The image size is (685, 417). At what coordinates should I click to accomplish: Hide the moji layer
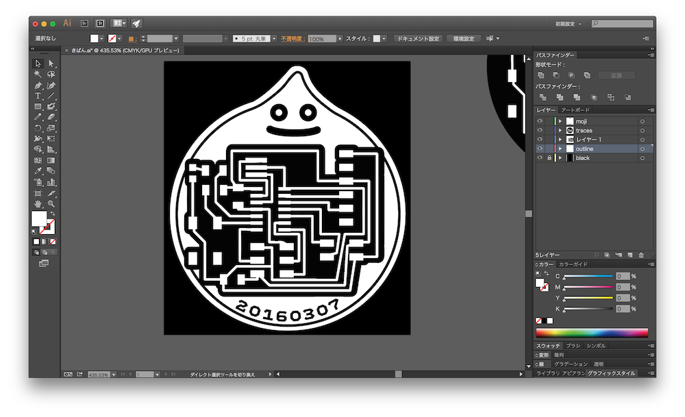[540, 121]
